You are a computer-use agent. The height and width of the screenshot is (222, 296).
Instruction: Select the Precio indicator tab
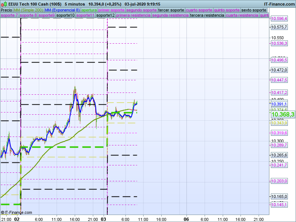pos(6,10)
